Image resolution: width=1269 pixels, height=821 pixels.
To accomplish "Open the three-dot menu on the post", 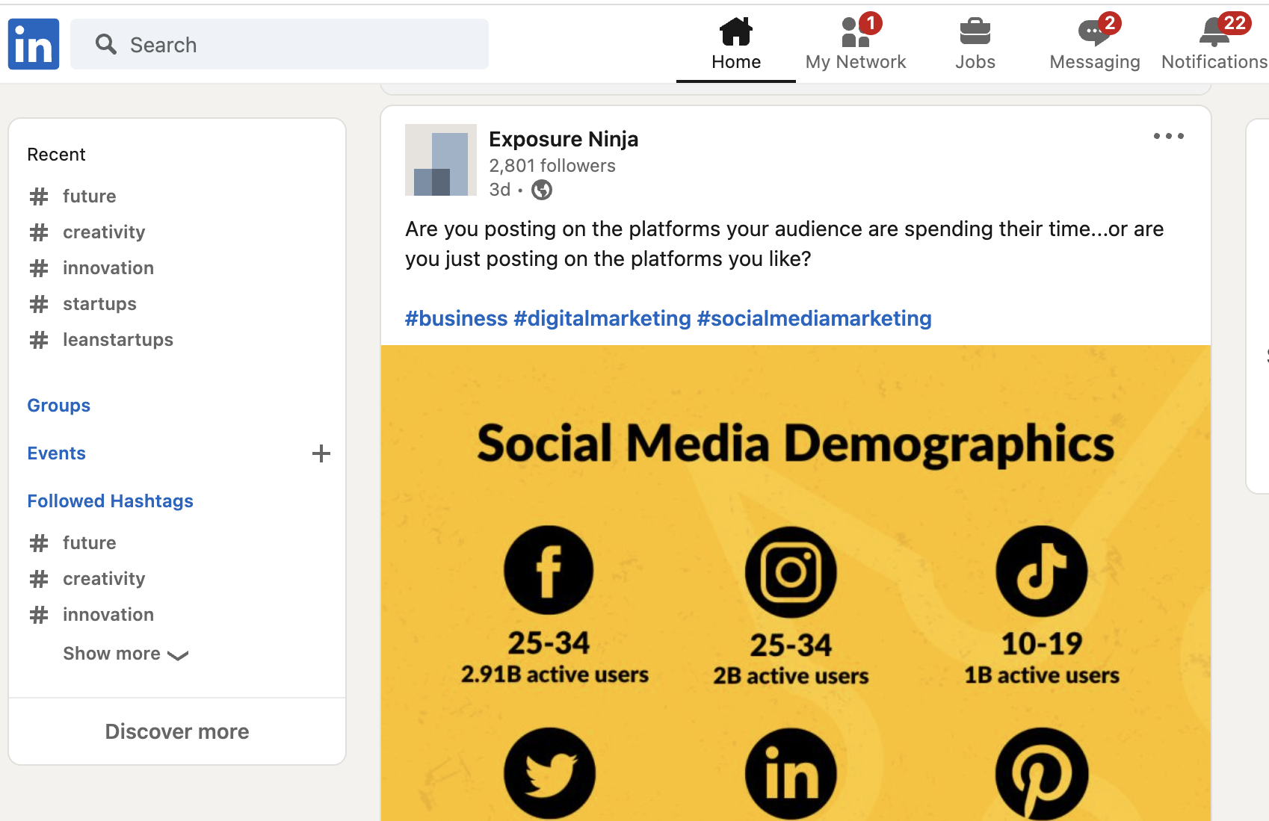I will coord(1168,136).
